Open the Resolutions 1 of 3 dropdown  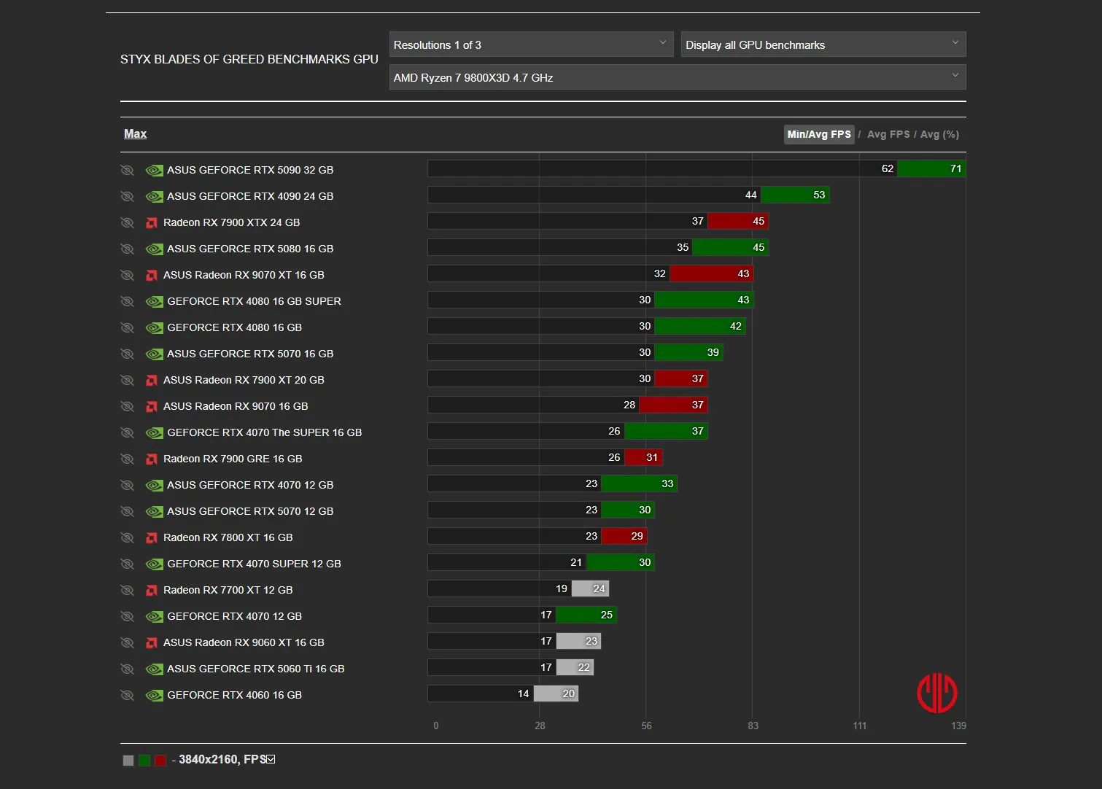tap(532, 44)
